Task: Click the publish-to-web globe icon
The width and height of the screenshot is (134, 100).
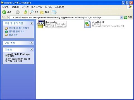Action: 6,32
